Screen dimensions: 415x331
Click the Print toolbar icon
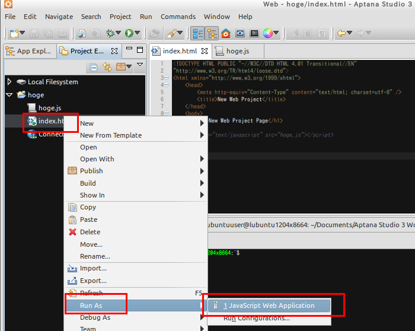(62, 33)
